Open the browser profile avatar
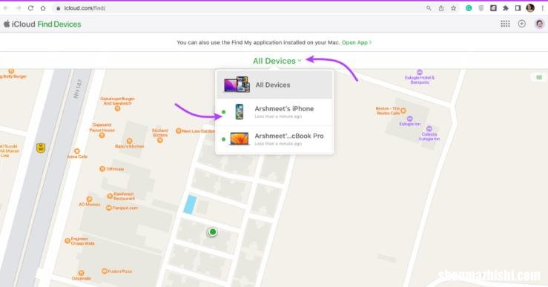This screenshot has height=287, width=548. pyautogui.click(x=530, y=8)
